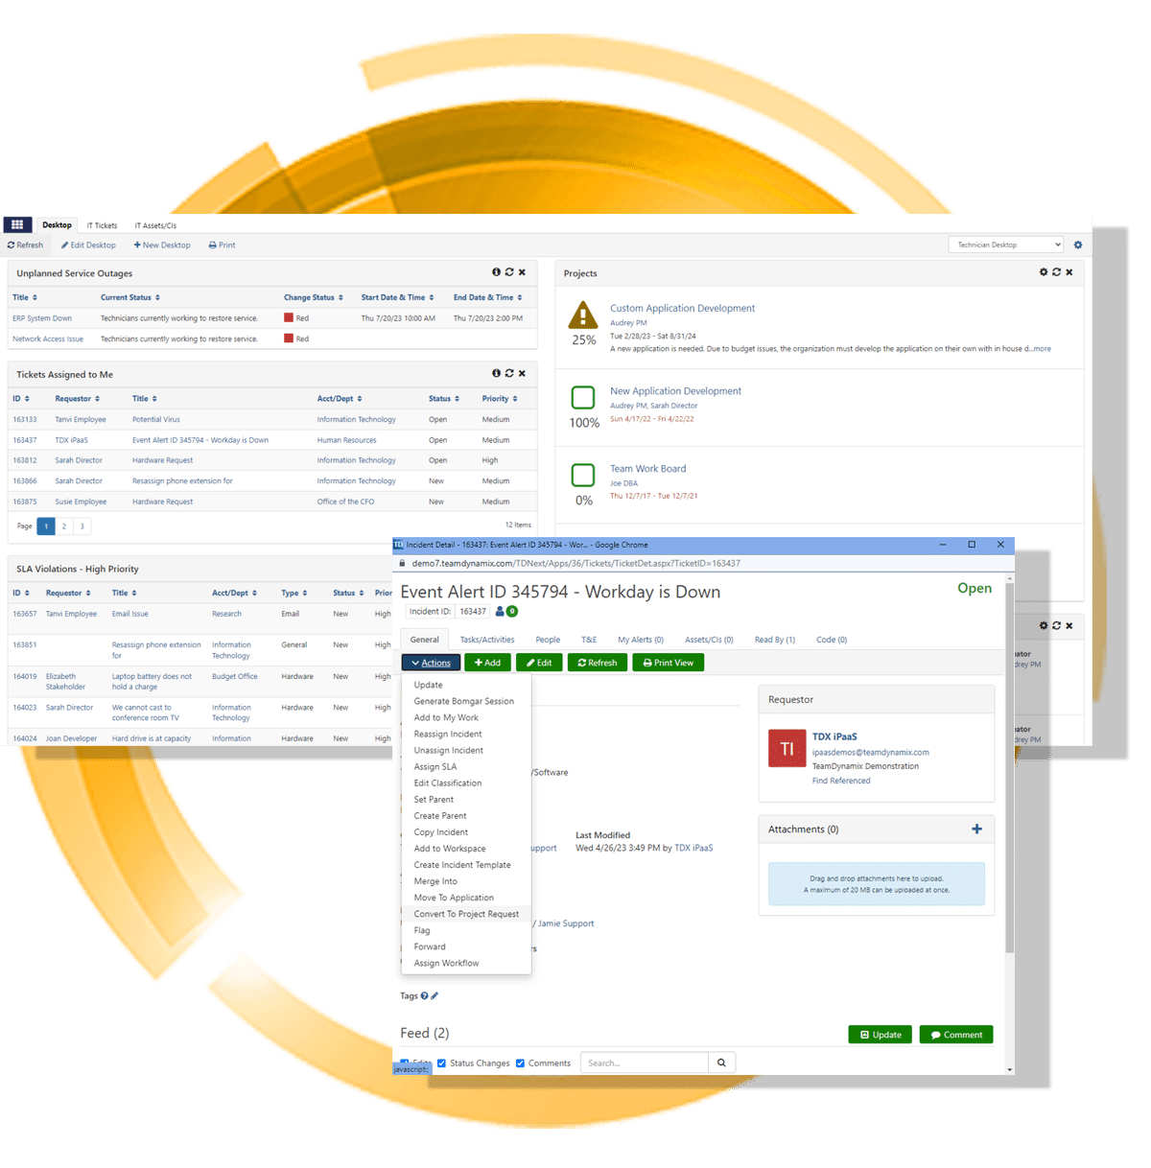Switch to the IT Tickets tab
Image resolution: width=1151 pixels, height=1168 pixels.
pyautogui.click(x=102, y=226)
